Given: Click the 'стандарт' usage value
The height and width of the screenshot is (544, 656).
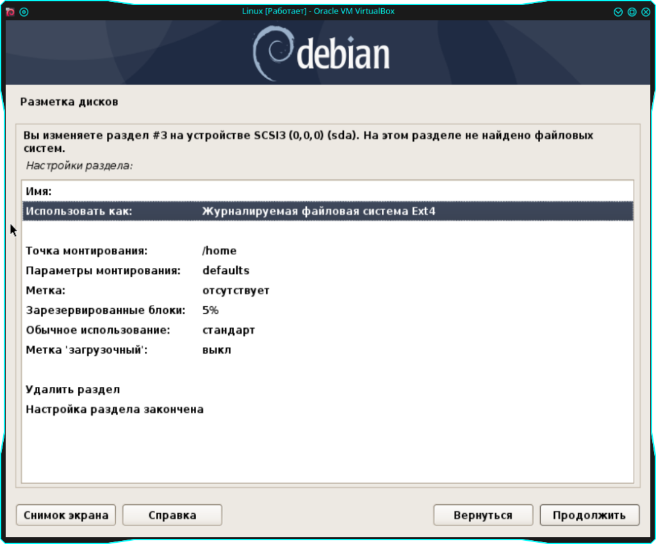Looking at the screenshot, I should 229,330.
